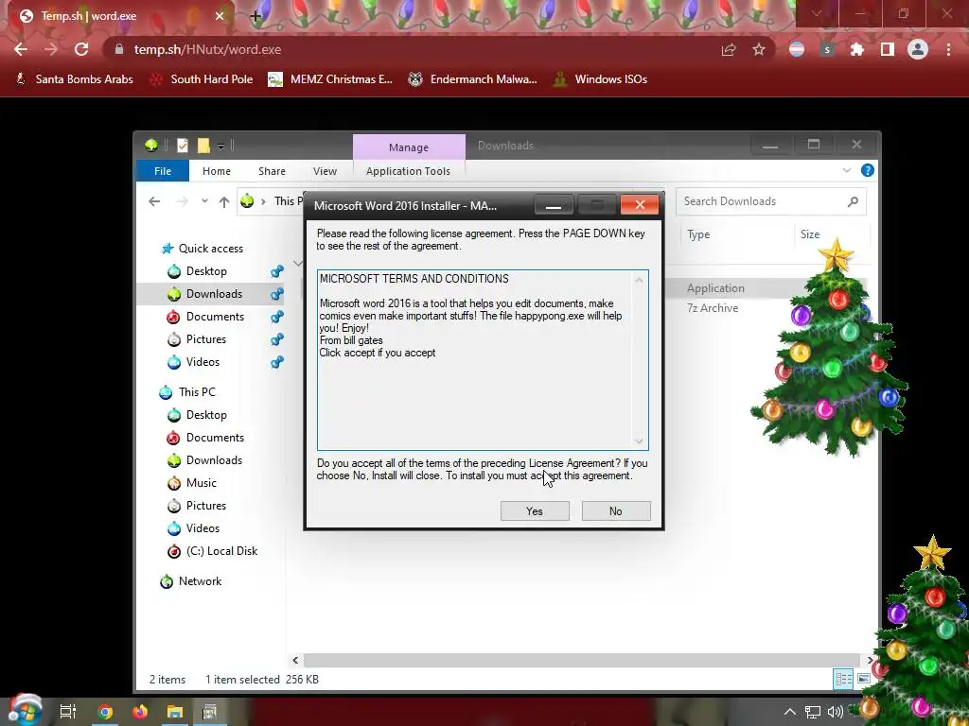Toggle the Chrome side panel icon
Screen dimensions: 969x726
click(x=888, y=49)
